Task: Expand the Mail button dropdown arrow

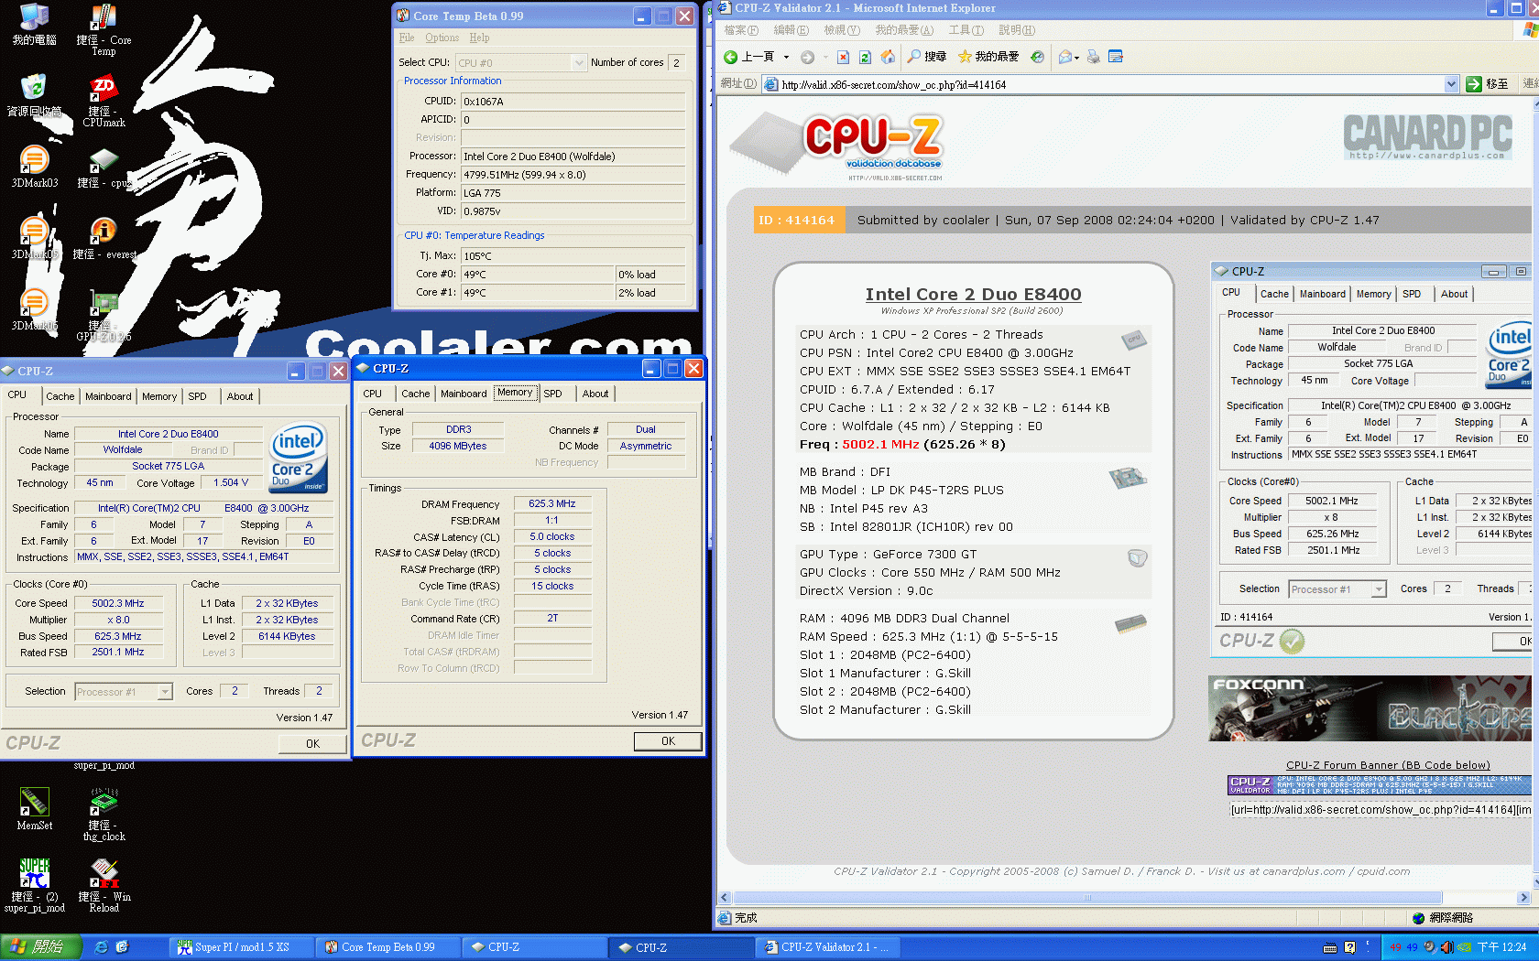Action: (x=1076, y=58)
